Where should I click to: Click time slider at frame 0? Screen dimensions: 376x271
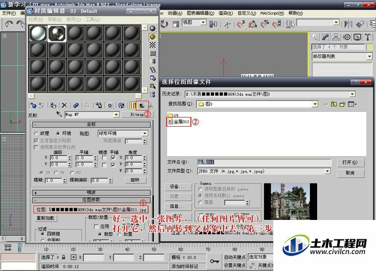(20, 248)
